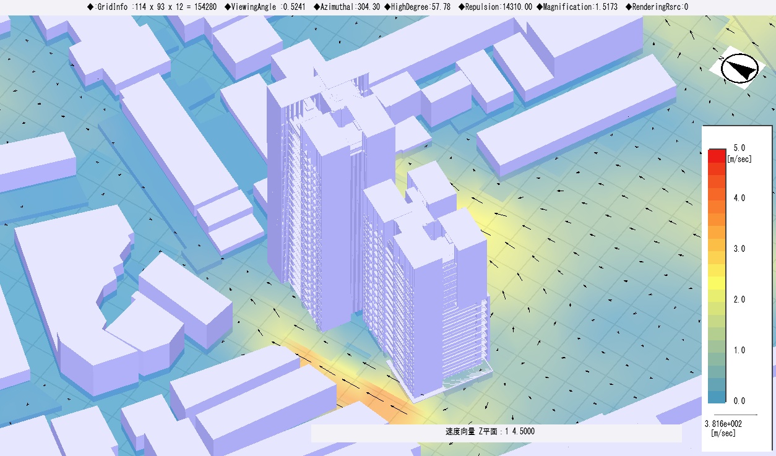776x456 pixels.
Task: Pick the blue 0.0 legend color
Action: pyautogui.click(x=717, y=397)
